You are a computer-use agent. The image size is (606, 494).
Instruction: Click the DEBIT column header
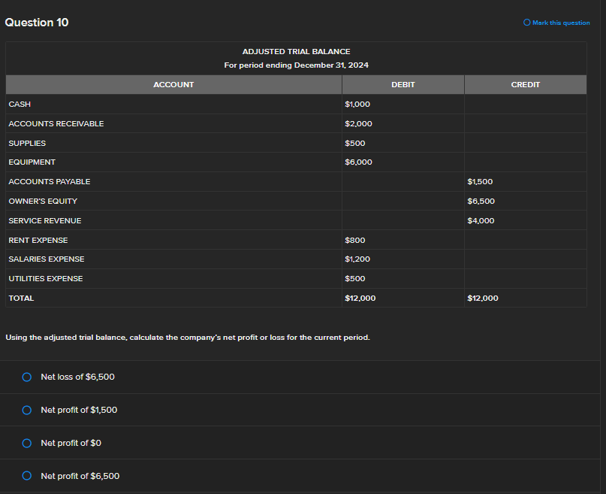pos(402,85)
